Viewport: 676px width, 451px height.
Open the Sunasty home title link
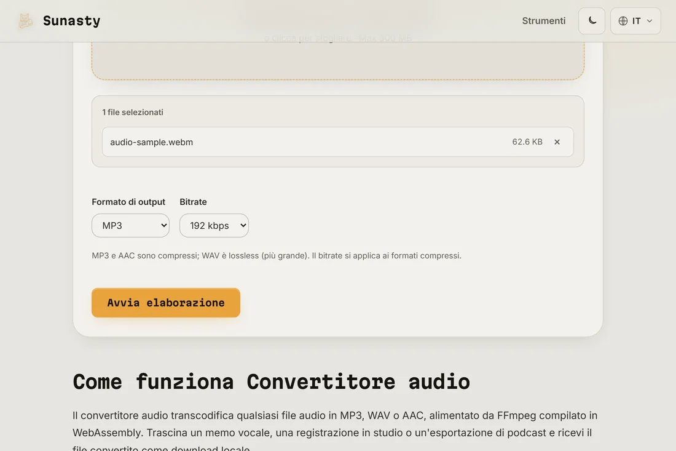tap(71, 21)
